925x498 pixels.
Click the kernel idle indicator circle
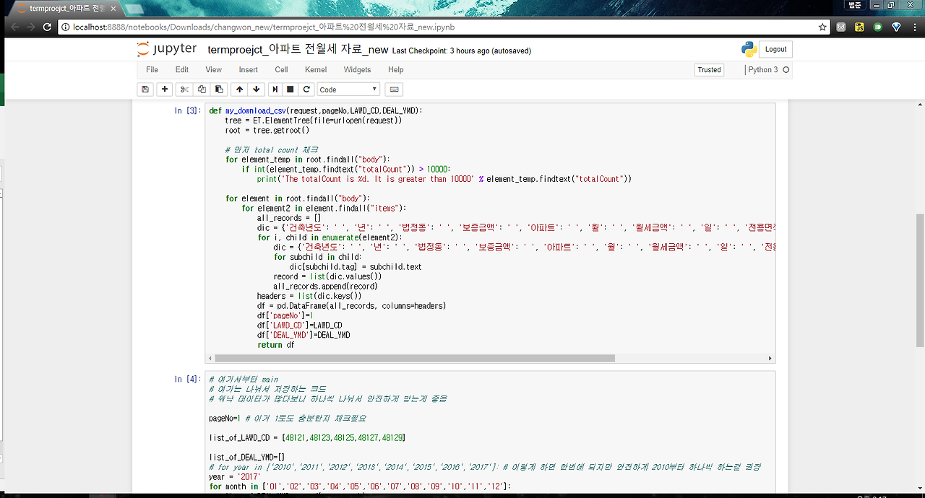(786, 70)
